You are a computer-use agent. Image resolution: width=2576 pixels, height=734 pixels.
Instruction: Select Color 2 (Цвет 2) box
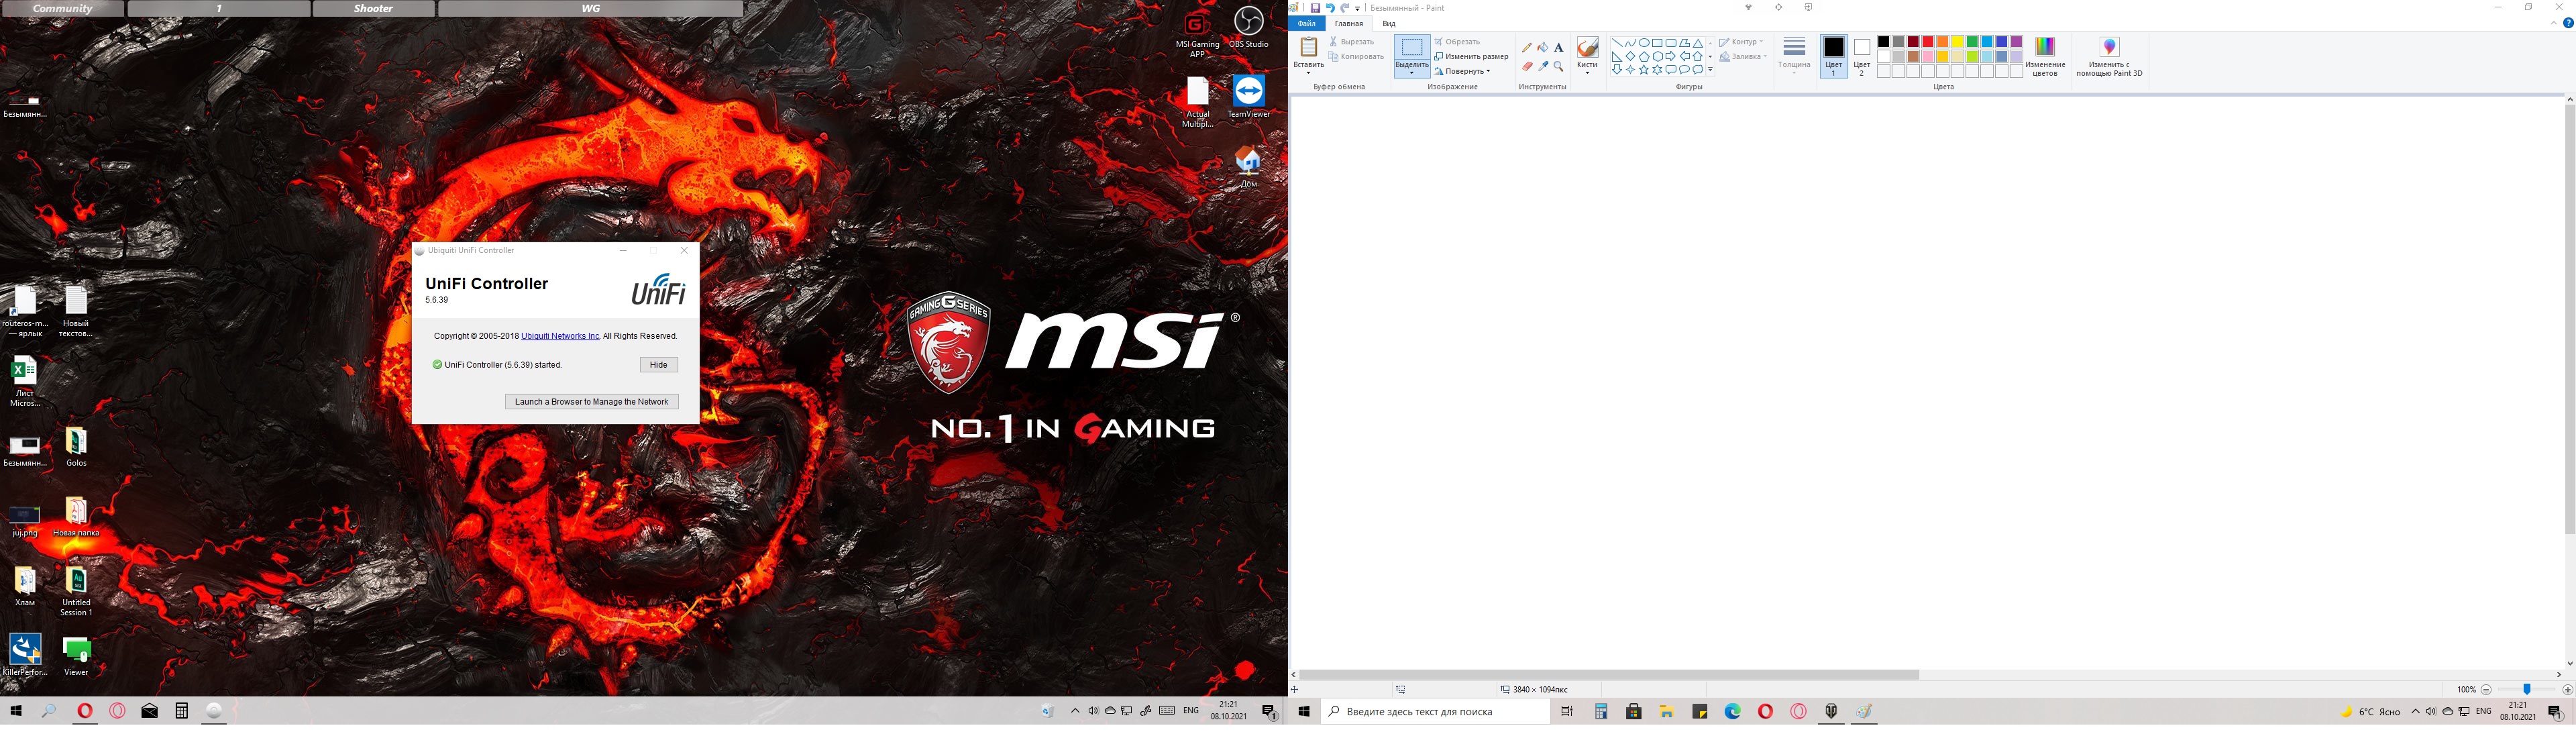pyautogui.click(x=1861, y=56)
